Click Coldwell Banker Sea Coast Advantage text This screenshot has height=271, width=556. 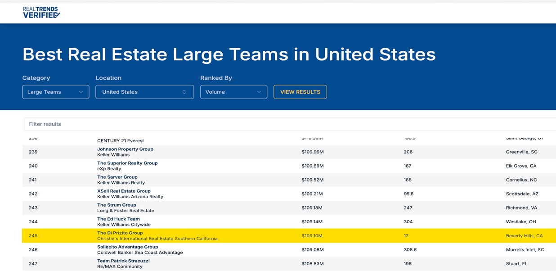(x=140, y=253)
